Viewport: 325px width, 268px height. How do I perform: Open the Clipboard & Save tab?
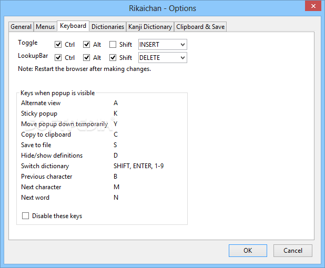[x=200, y=27]
